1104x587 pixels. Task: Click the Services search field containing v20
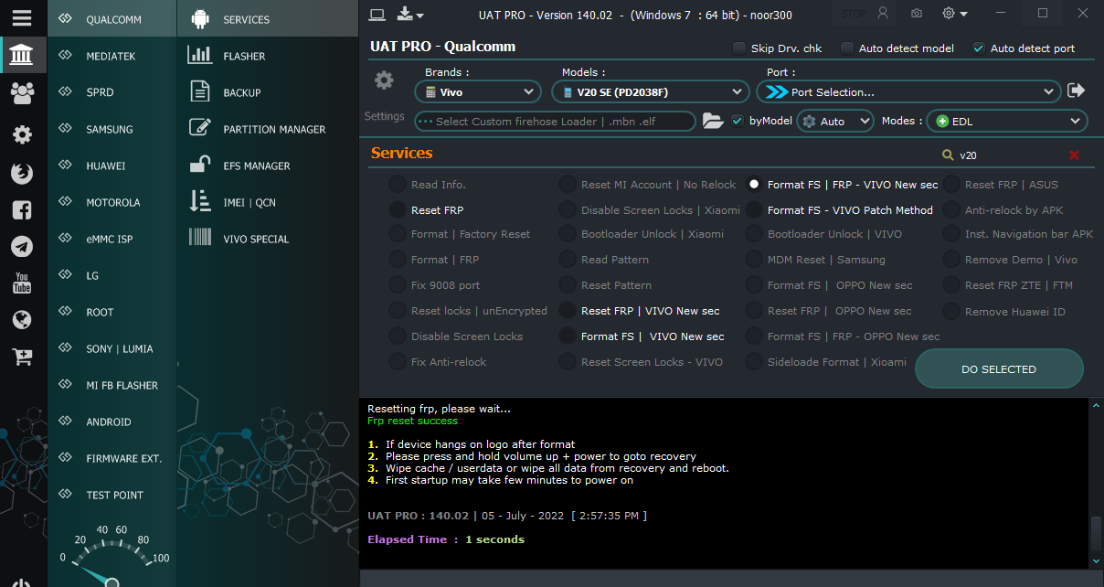[1010, 155]
